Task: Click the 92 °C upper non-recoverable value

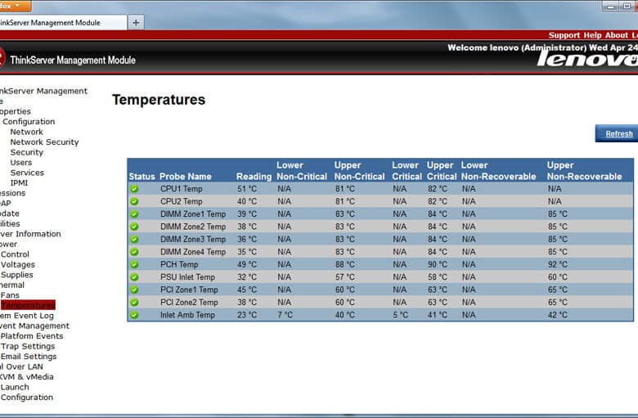Action: [558, 264]
